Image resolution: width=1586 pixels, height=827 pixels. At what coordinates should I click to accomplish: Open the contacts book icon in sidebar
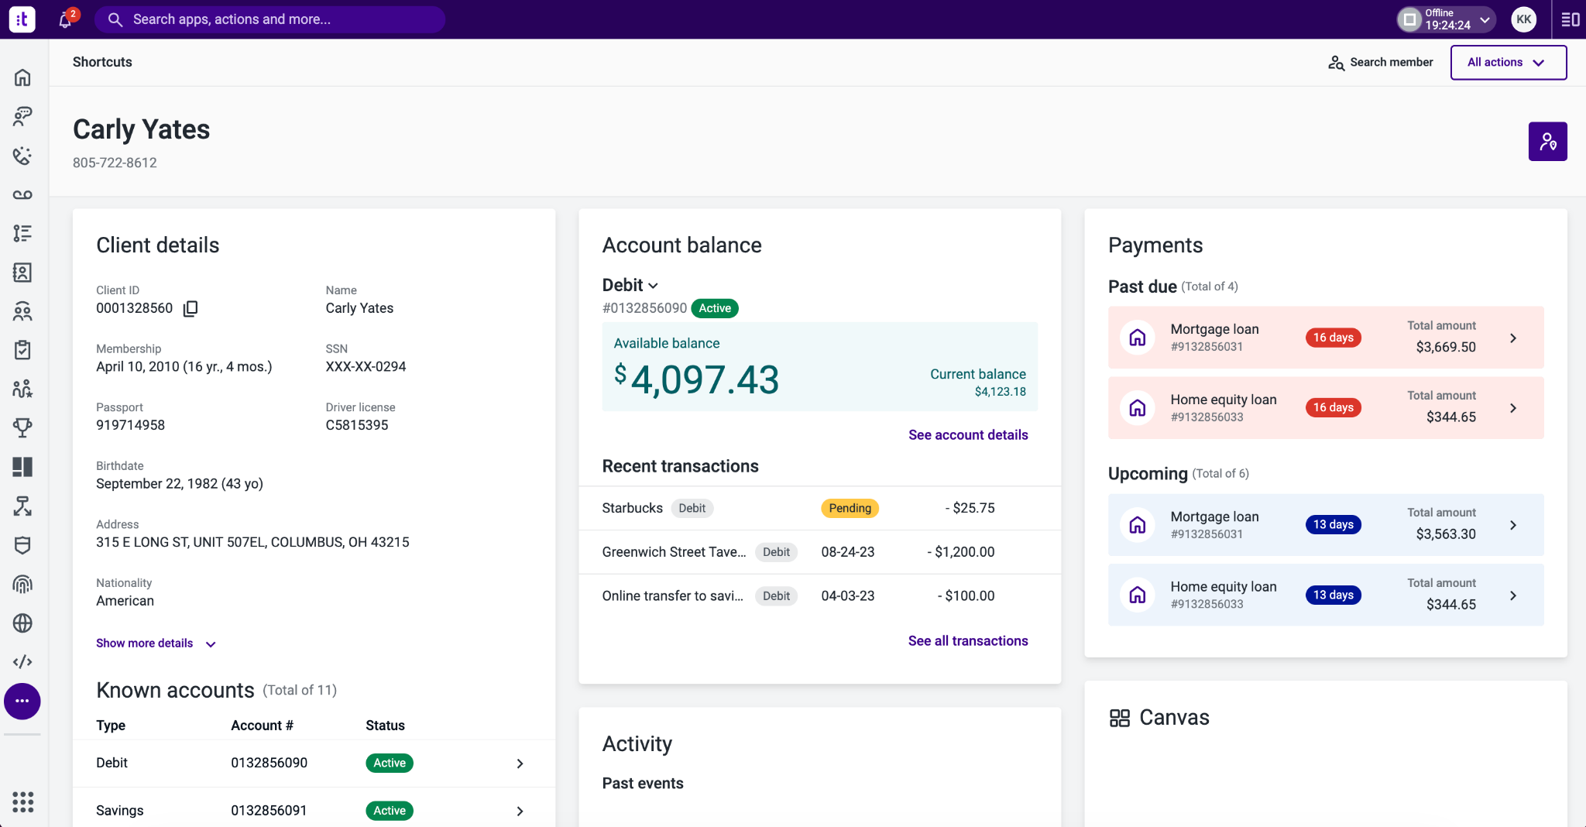click(22, 273)
